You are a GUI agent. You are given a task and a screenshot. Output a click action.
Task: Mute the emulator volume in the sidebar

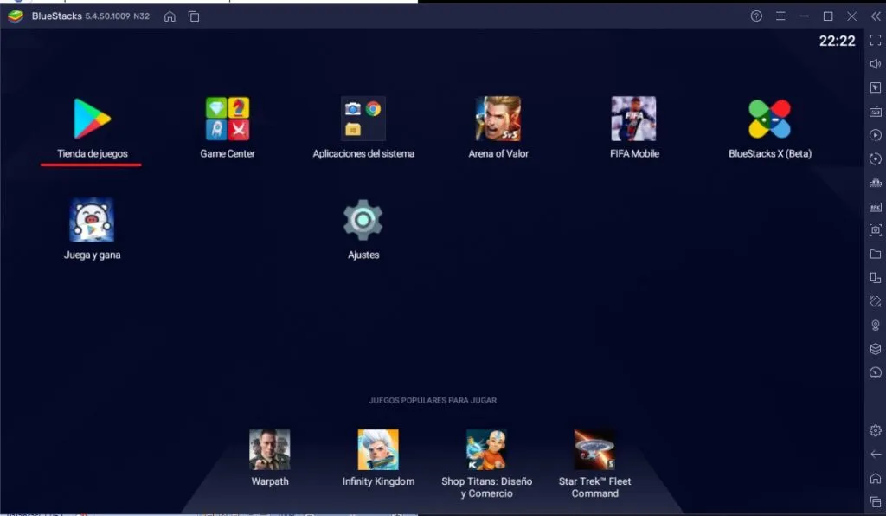(x=875, y=62)
